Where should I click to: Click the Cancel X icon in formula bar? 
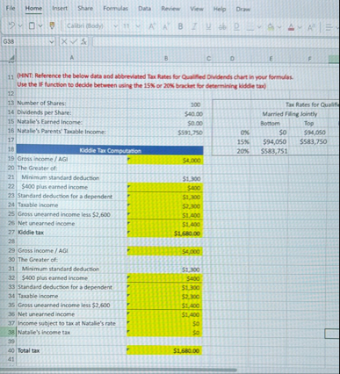click(65, 41)
